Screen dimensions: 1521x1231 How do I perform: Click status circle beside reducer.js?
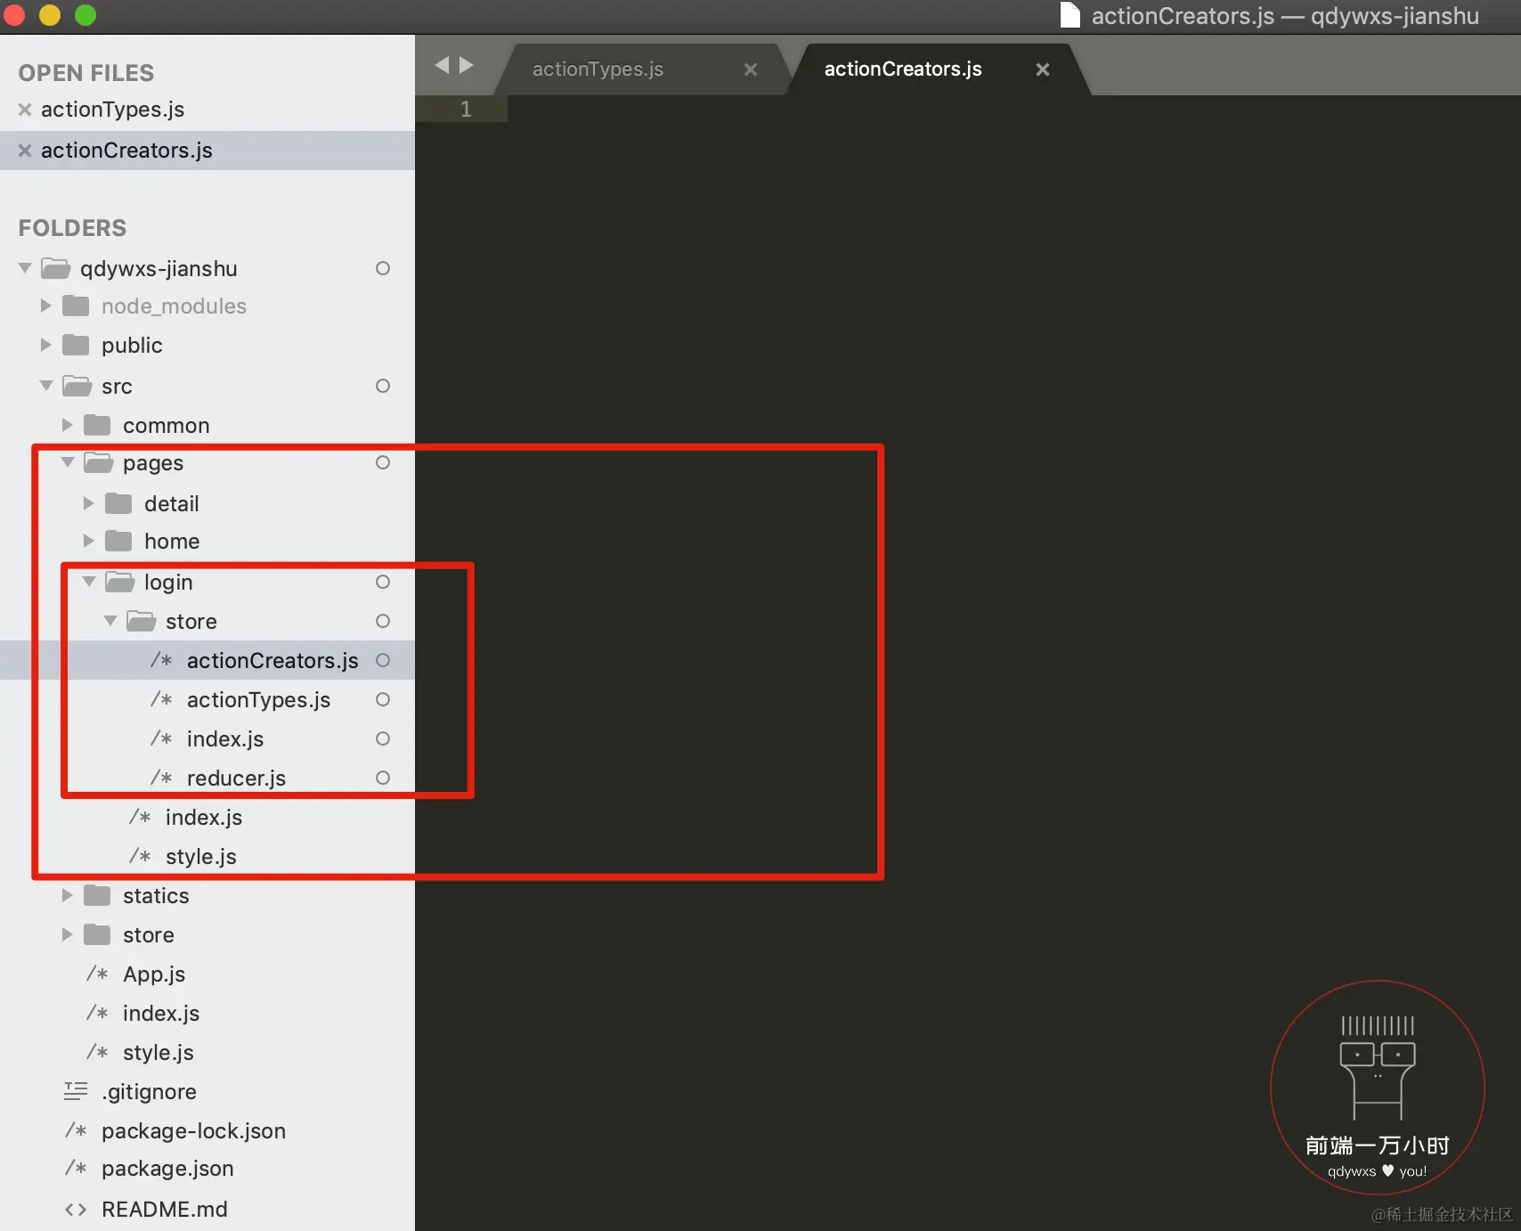383,778
